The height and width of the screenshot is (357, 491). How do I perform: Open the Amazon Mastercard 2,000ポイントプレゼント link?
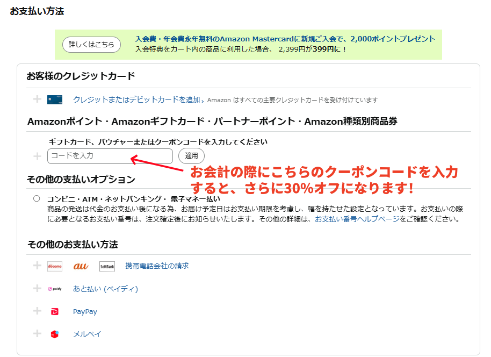pos(285,39)
